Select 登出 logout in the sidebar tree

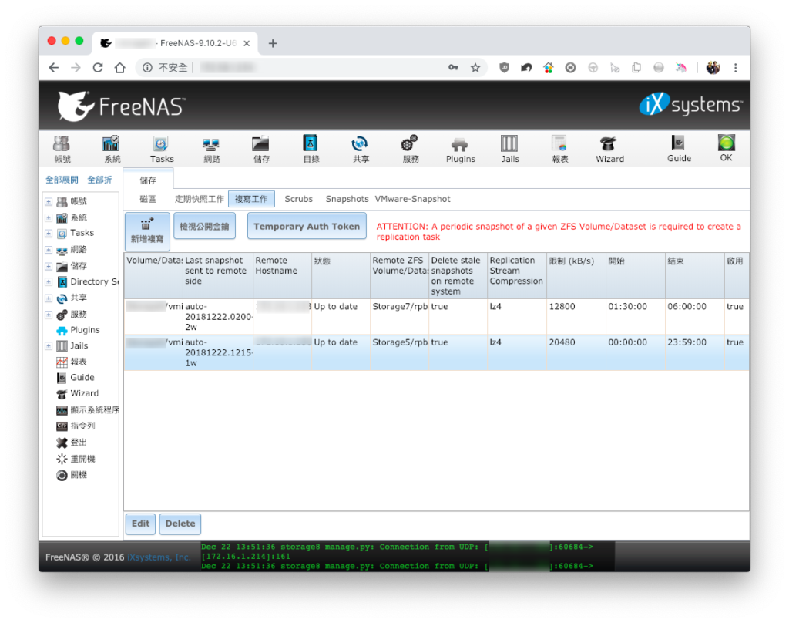point(72,443)
